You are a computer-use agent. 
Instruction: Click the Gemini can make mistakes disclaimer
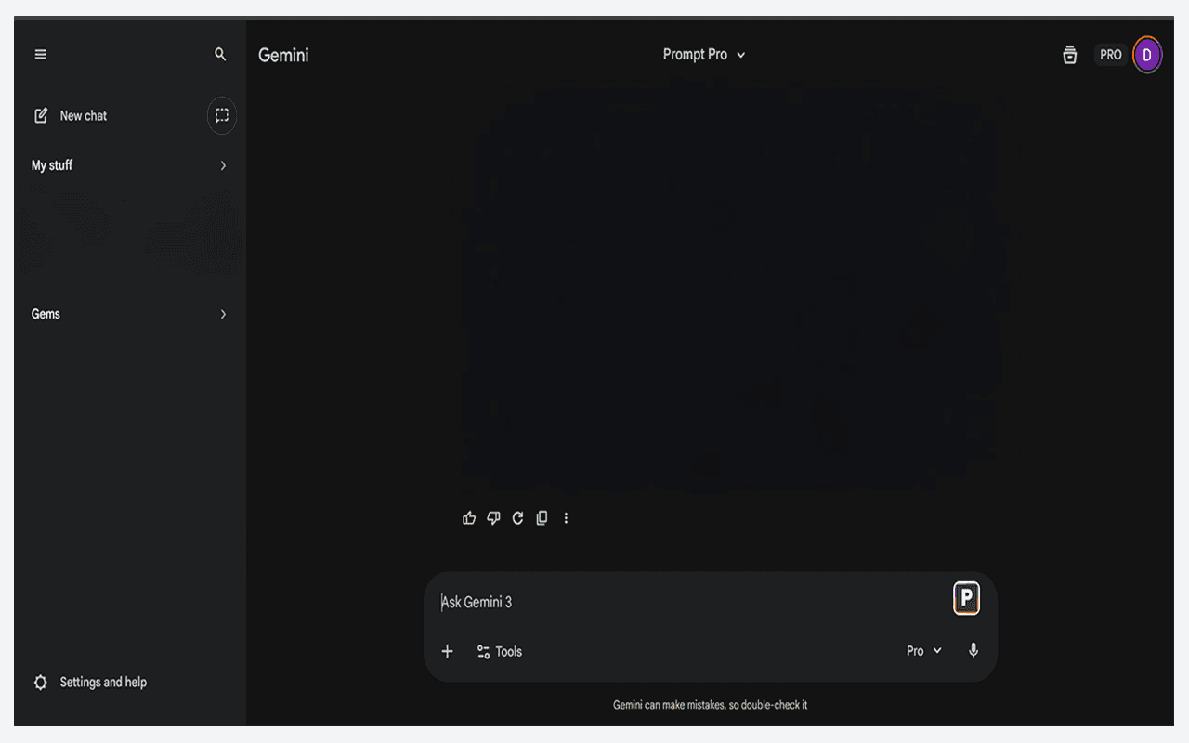tap(710, 705)
